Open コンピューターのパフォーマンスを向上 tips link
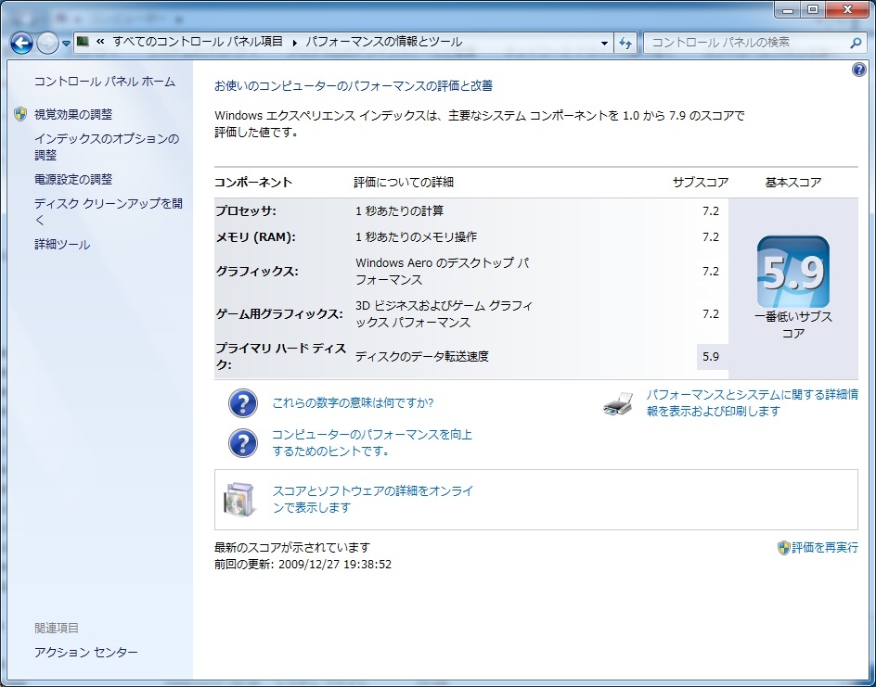This screenshot has width=876, height=687. pyautogui.click(x=372, y=442)
